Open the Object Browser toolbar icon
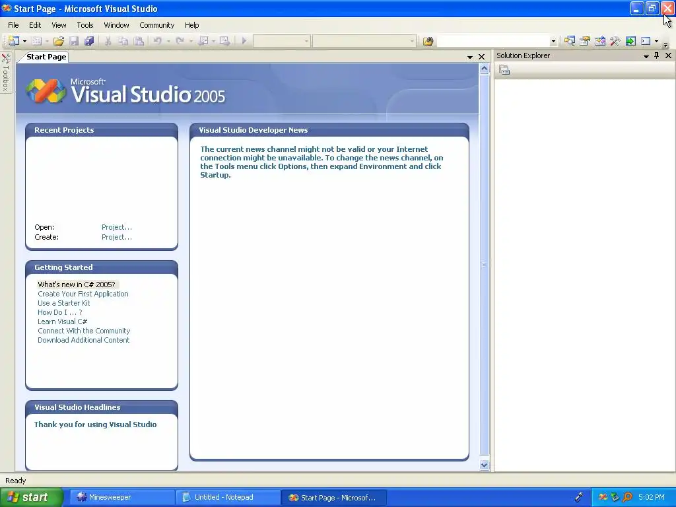This screenshot has width=676, height=507. pyautogui.click(x=599, y=41)
